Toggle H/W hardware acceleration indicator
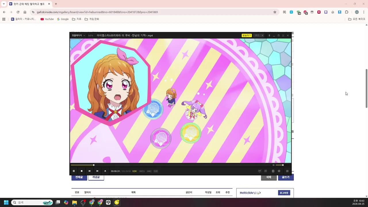The width and height of the screenshot is (368, 207). pyautogui.click(x=135, y=171)
